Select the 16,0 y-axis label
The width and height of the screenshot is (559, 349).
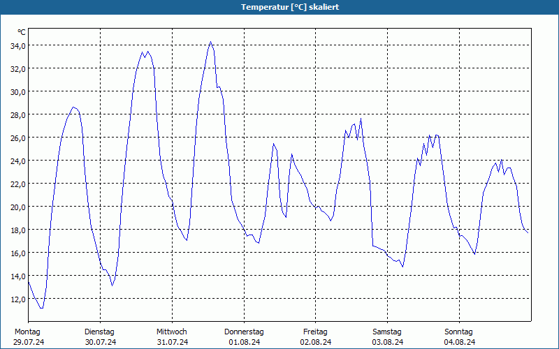click(17, 253)
